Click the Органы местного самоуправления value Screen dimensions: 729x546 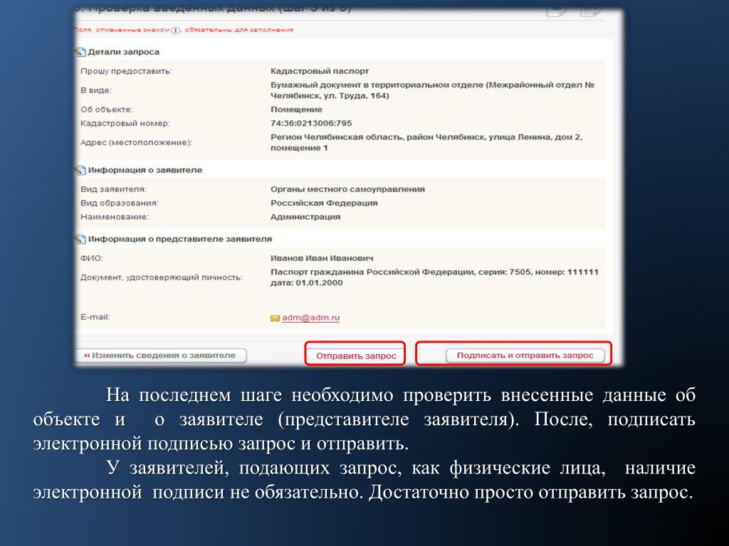coord(347,189)
